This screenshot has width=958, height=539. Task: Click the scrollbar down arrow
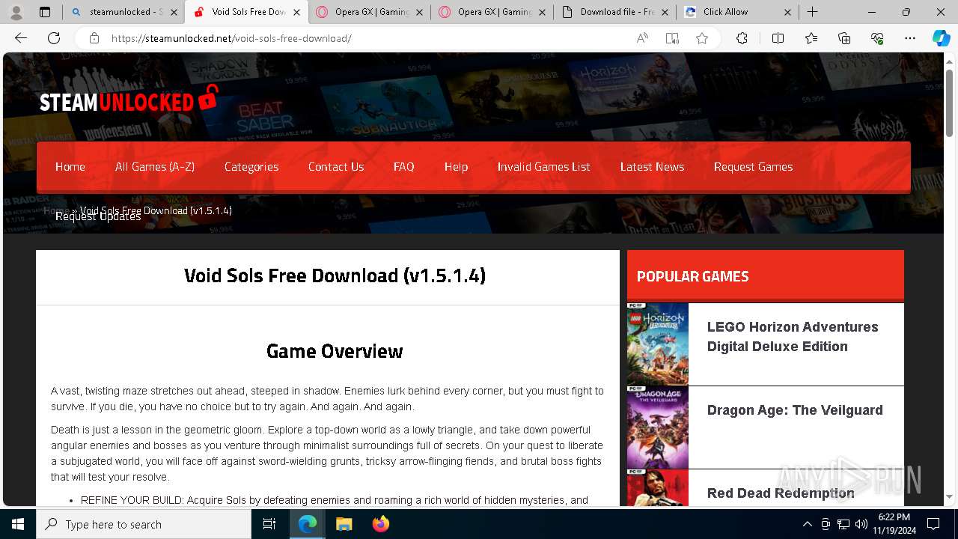point(949,496)
